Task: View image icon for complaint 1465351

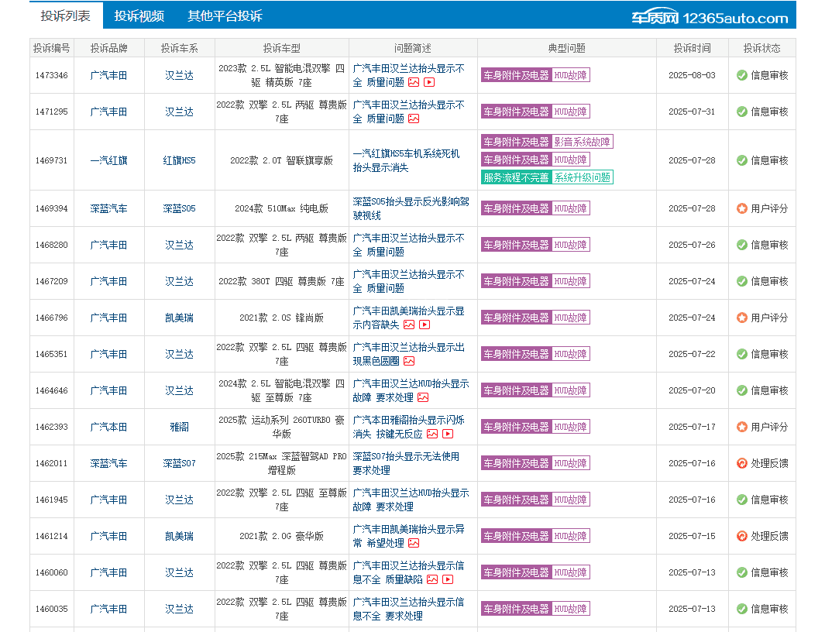Action: (x=409, y=361)
